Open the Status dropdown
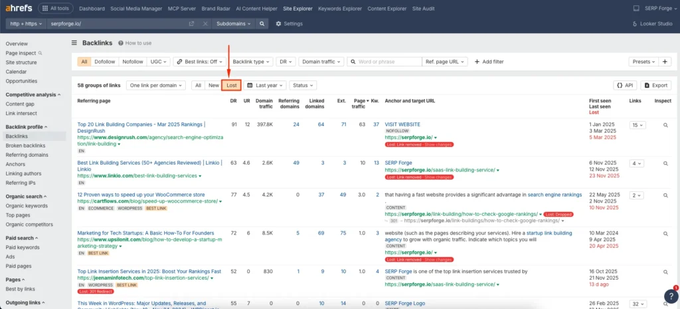680x309 pixels. pyautogui.click(x=303, y=86)
